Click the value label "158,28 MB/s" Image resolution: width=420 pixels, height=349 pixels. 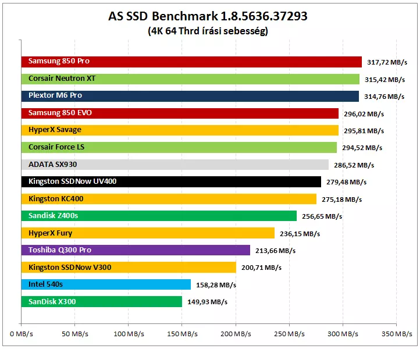coord(216,285)
